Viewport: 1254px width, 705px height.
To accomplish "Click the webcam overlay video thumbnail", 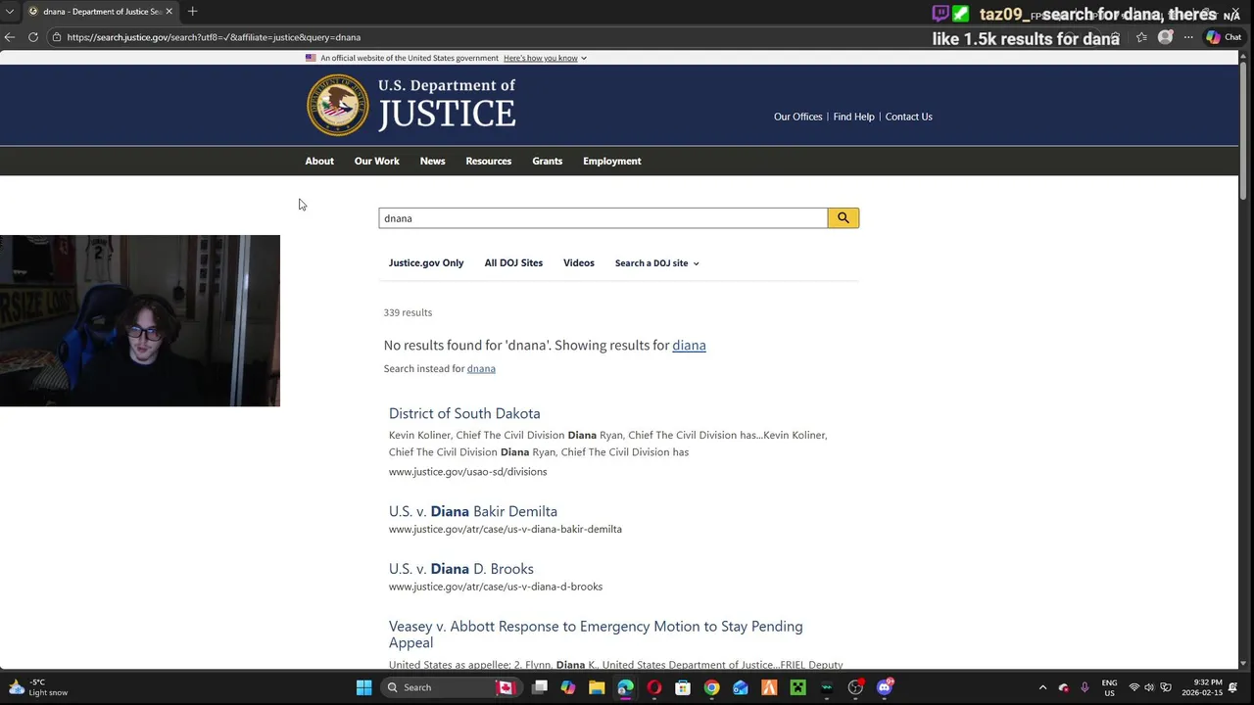I will tap(140, 321).
